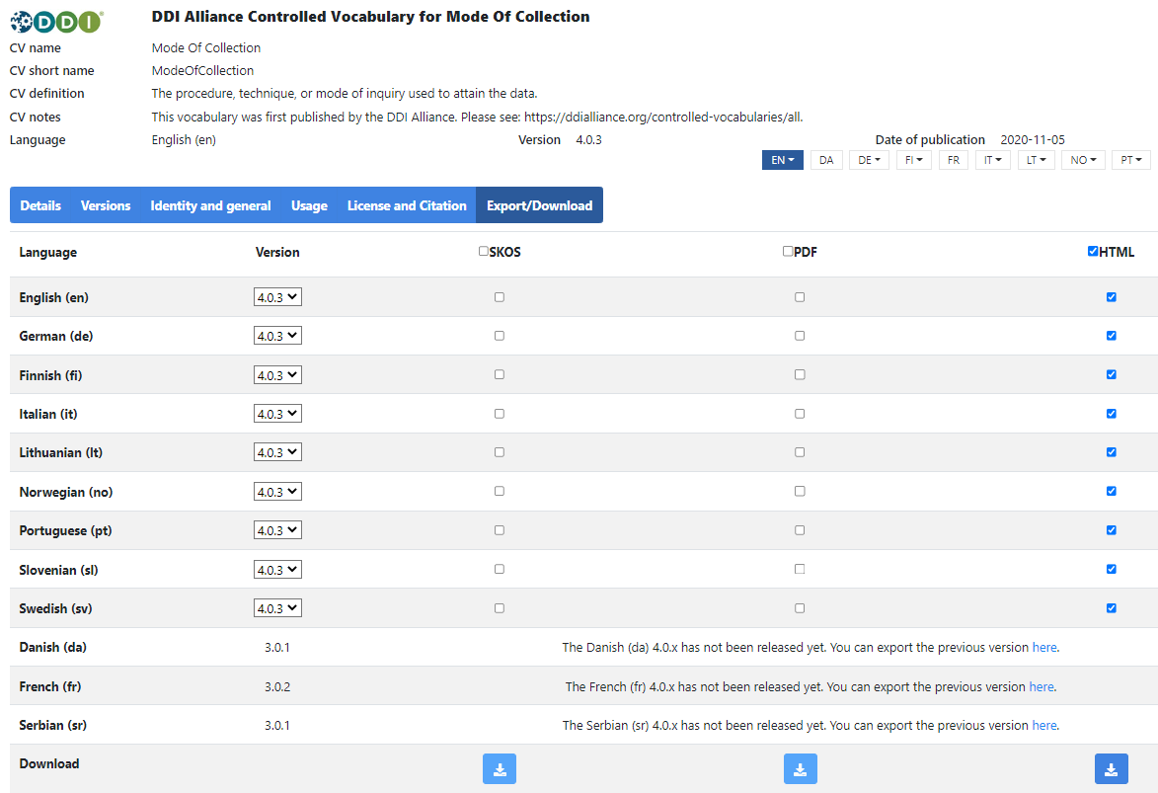Uncheck HTML for Italian (it)
The image size is (1158, 793).
tap(1112, 414)
